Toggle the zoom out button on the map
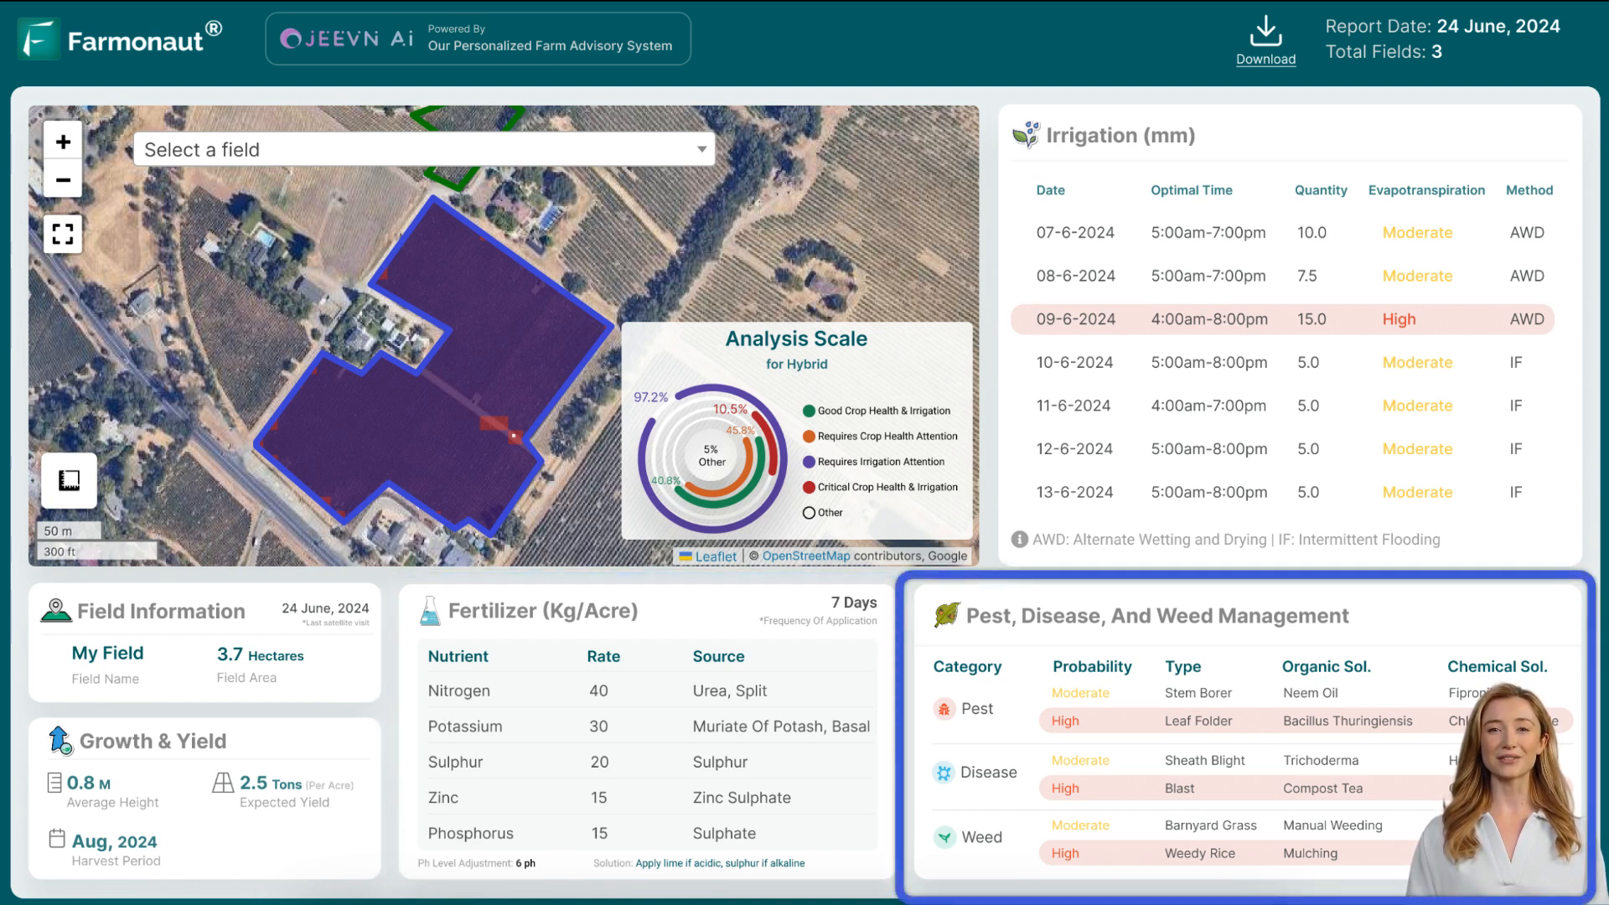 coord(63,179)
